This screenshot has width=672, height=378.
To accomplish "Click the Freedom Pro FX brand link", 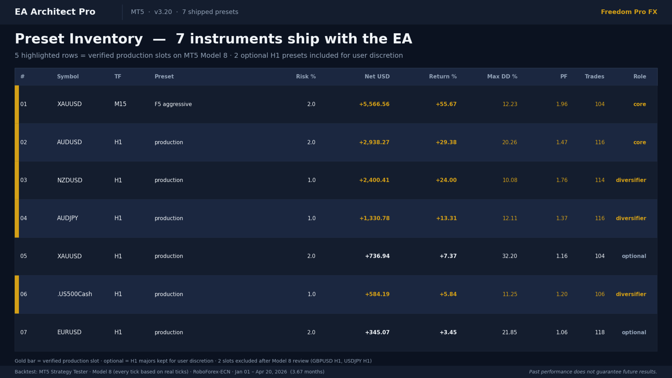I will pyautogui.click(x=629, y=12).
